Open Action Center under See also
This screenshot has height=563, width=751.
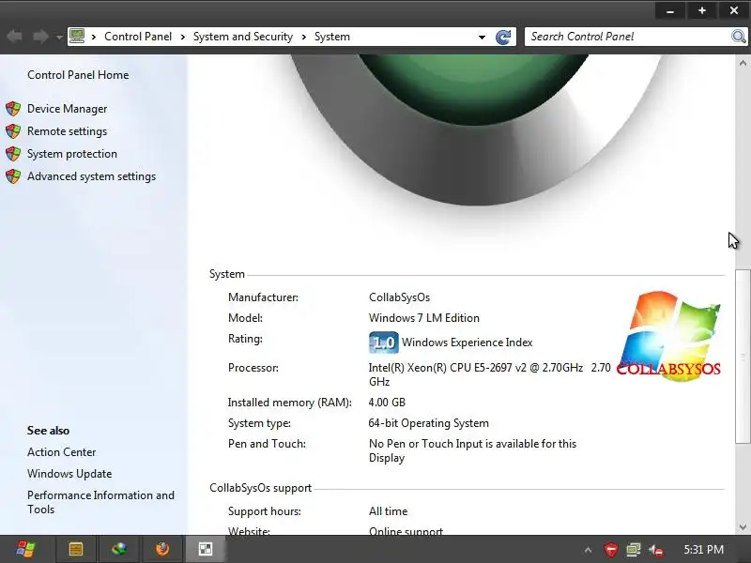61,452
